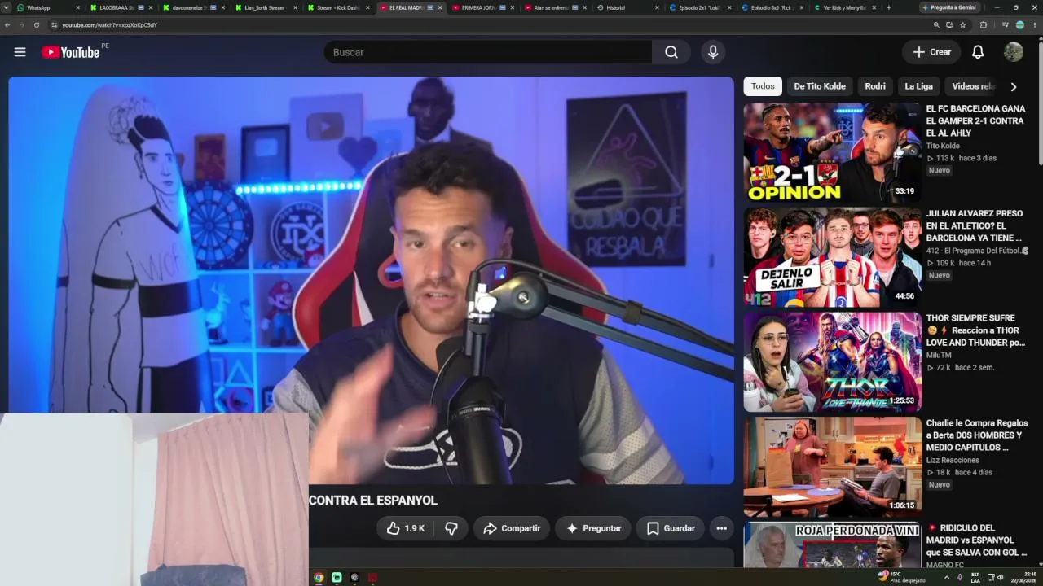The image size is (1043, 586).
Task: Reload the page in the browser
Action: click(x=37, y=25)
